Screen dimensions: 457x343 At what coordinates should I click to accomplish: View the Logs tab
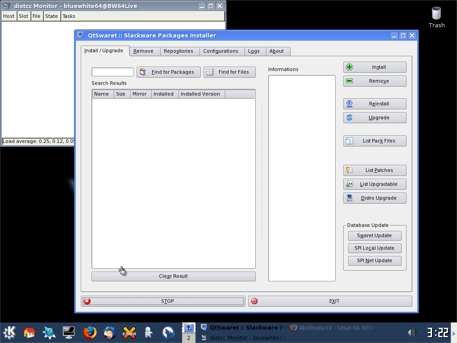254,51
